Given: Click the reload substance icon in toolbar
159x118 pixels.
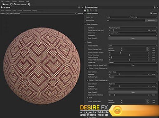Looking at the screenshot, I should tap(11, 4).
